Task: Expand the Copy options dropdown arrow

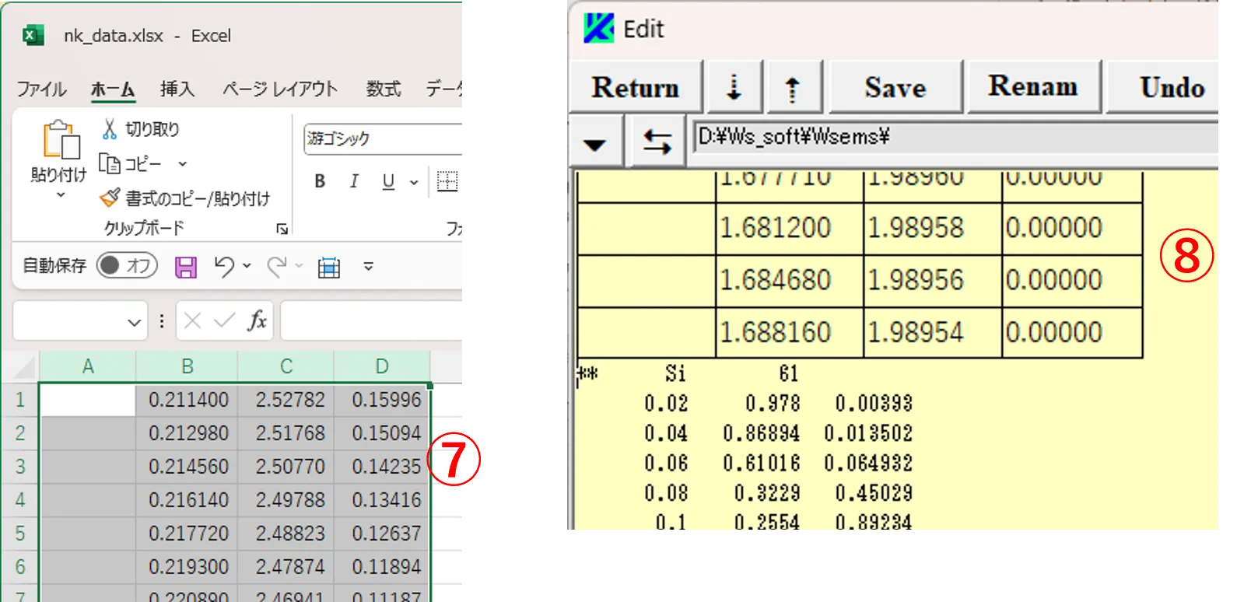Action: click(x=182, y=164)
